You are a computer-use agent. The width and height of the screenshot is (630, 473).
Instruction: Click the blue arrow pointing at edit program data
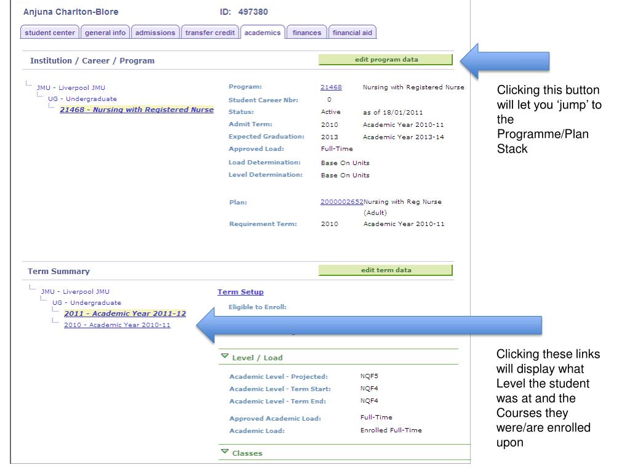[x=504, y=61]
